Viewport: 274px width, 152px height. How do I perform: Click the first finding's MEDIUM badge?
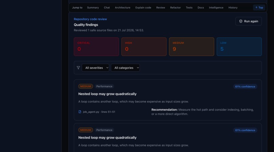click(86, 86)
